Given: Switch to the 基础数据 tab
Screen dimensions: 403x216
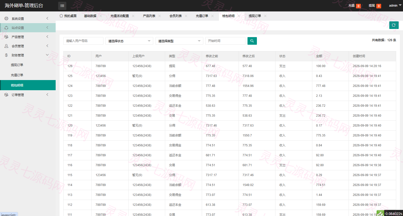Looking at the screenshot, I should point(90,16).
